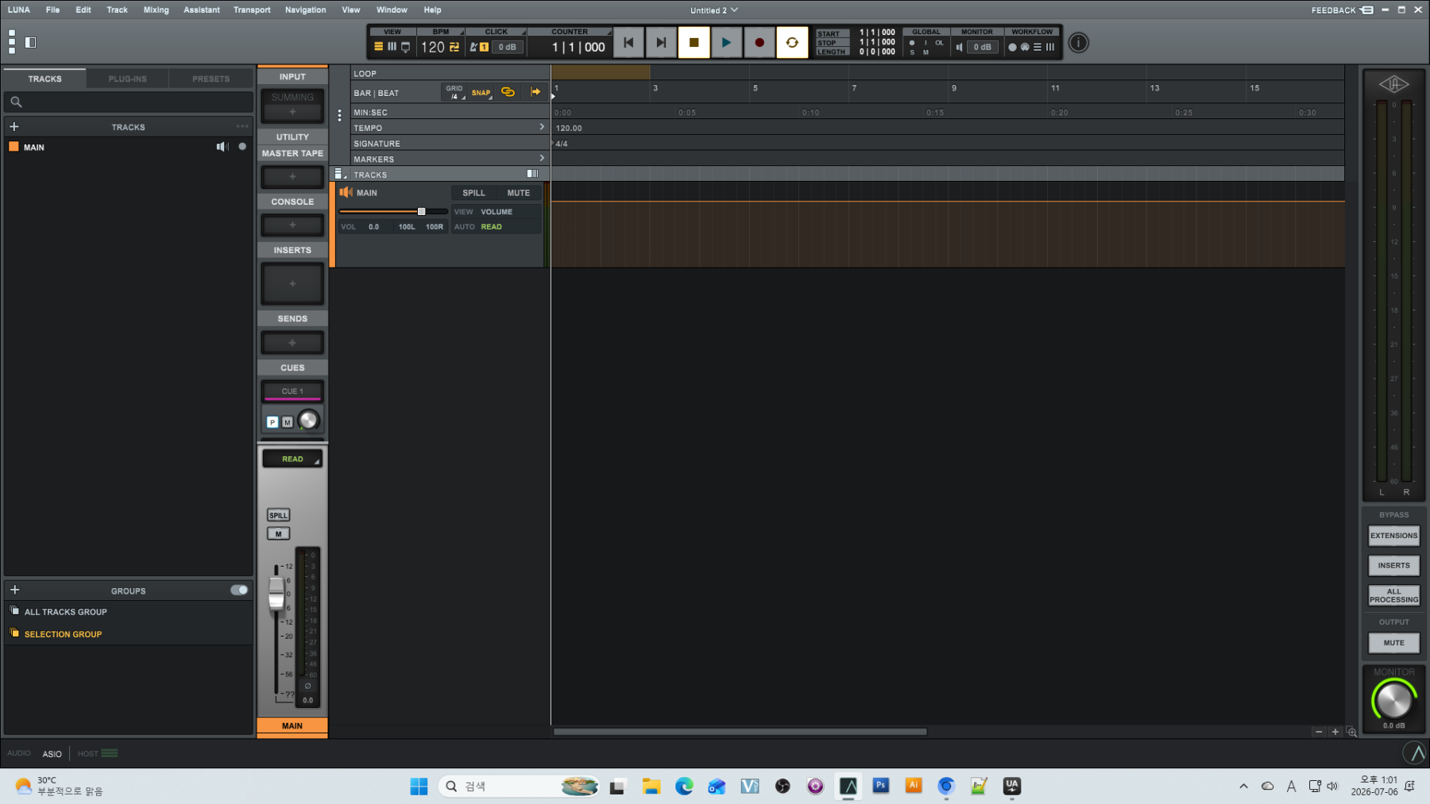Open the info circle icon in toolbar
Image resolution: width=1430 pixels, height=804 pixels.
tap(1078, 43)
